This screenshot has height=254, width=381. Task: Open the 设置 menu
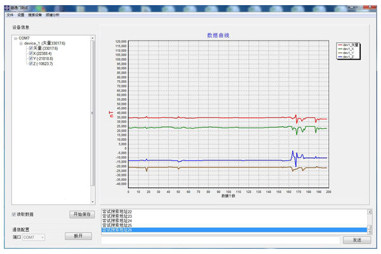(21, 14)
